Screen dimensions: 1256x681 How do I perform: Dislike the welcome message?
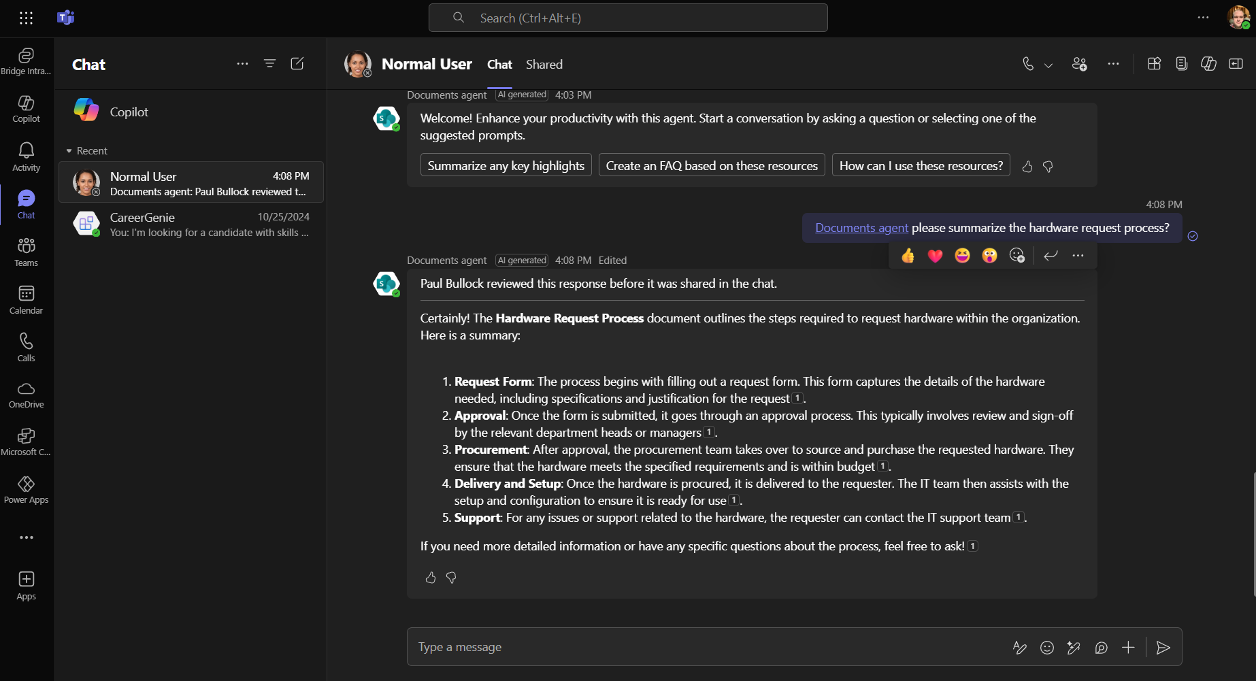pyautogui.click(x=1048, y=166)
